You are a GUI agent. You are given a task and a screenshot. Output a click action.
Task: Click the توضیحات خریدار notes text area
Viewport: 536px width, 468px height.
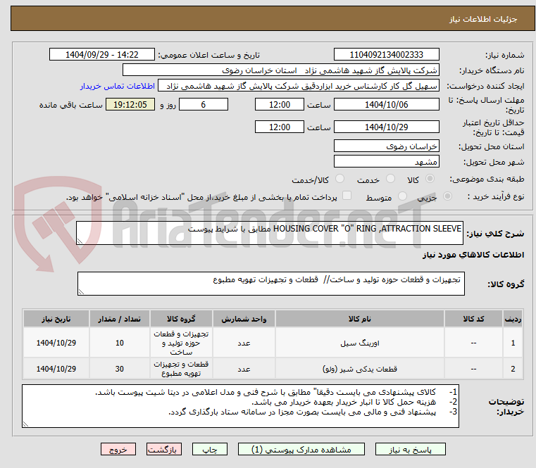tap(240, 406)
